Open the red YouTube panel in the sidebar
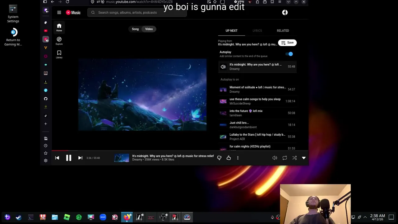The width and height of the screenshot is (398, 224). click(x=46, y=31)
